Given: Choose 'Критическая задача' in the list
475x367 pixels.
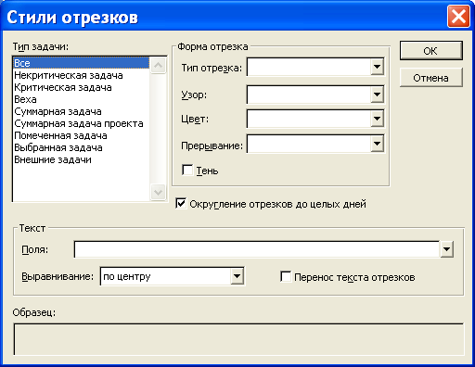Looking at the screenshot, I should [x=82, y=87].
